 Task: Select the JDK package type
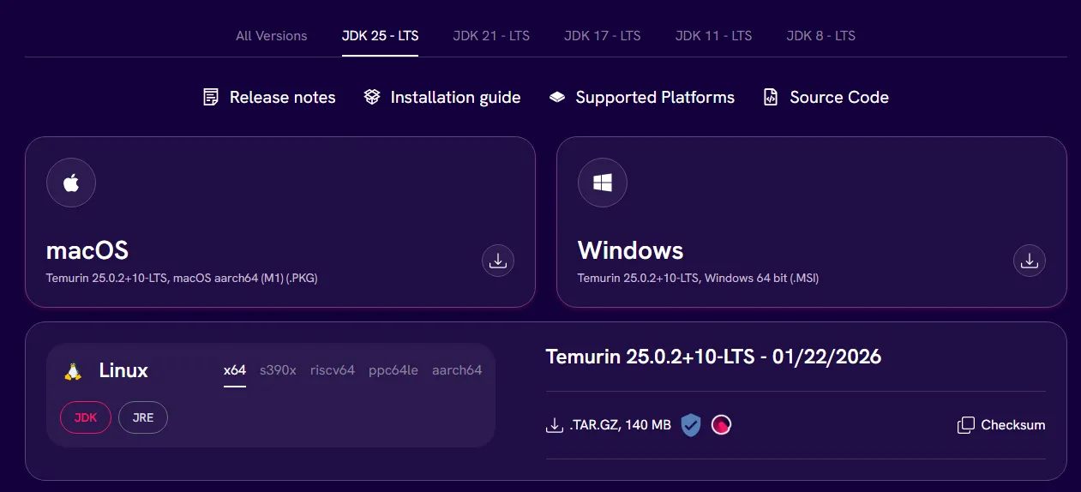tap(86, 417)
